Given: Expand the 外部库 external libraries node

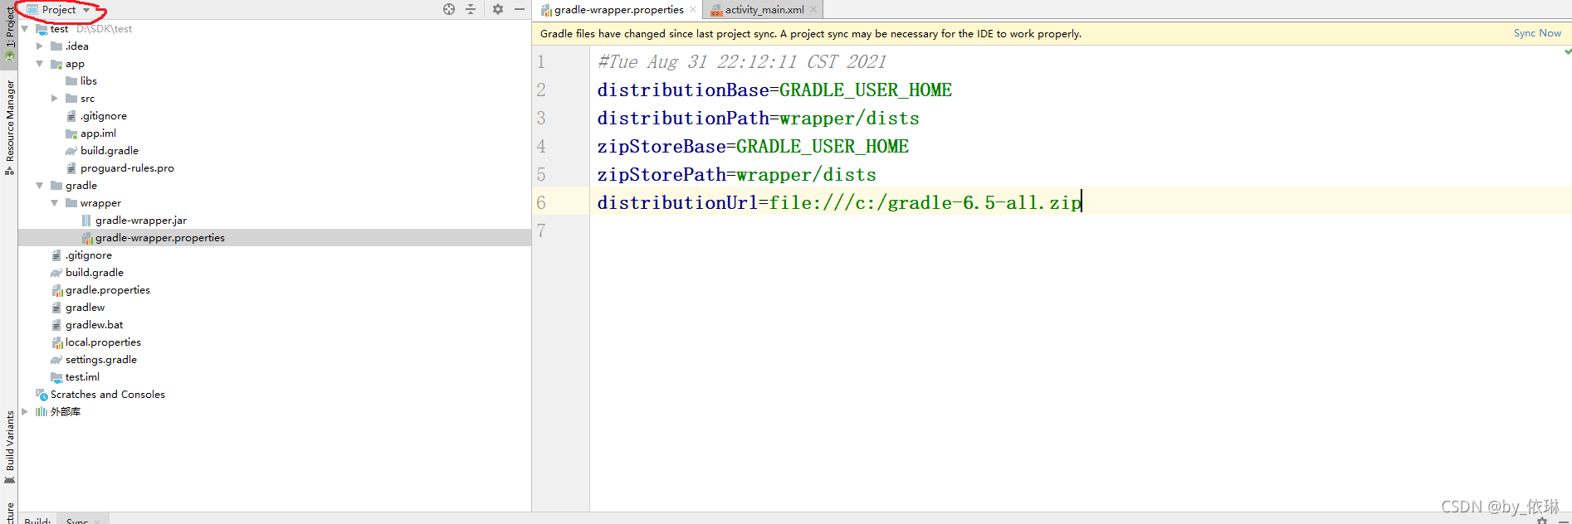Looking at the screenshot, I should tap(25, 412).
